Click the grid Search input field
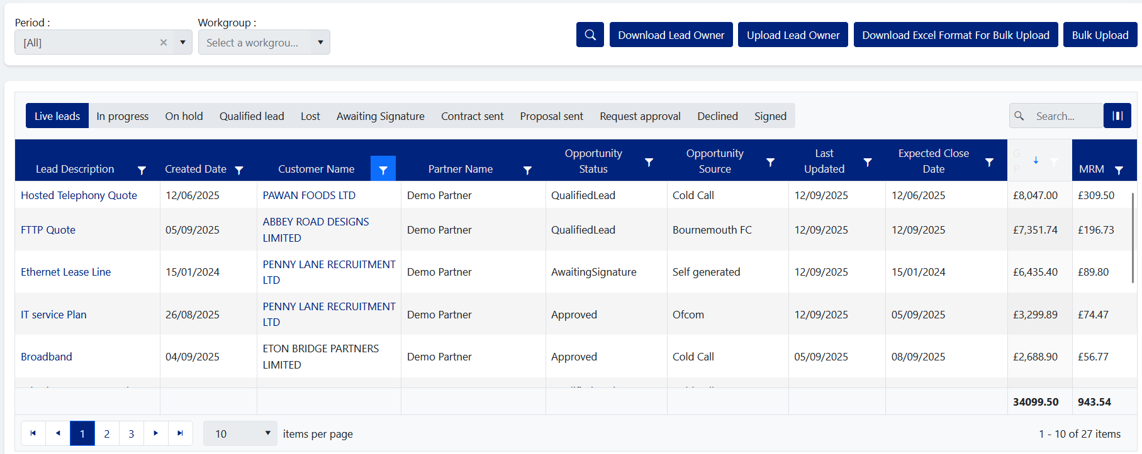 [1065, 116]
